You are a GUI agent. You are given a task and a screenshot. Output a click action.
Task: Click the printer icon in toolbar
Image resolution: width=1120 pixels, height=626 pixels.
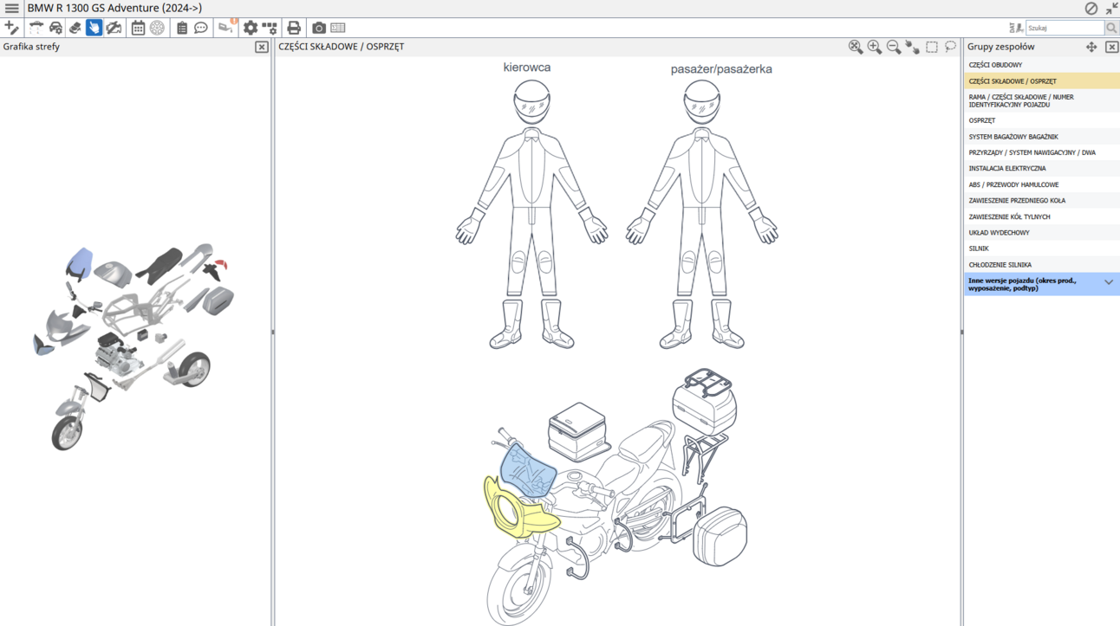click(294, 28)
